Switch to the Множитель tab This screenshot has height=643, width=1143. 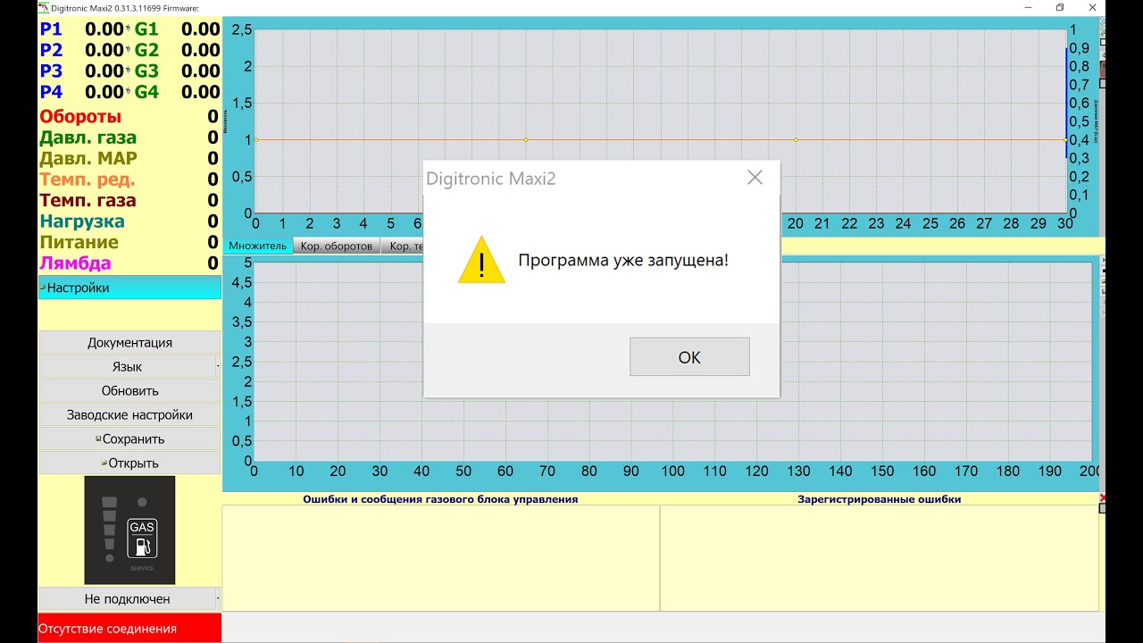(258, 246)
